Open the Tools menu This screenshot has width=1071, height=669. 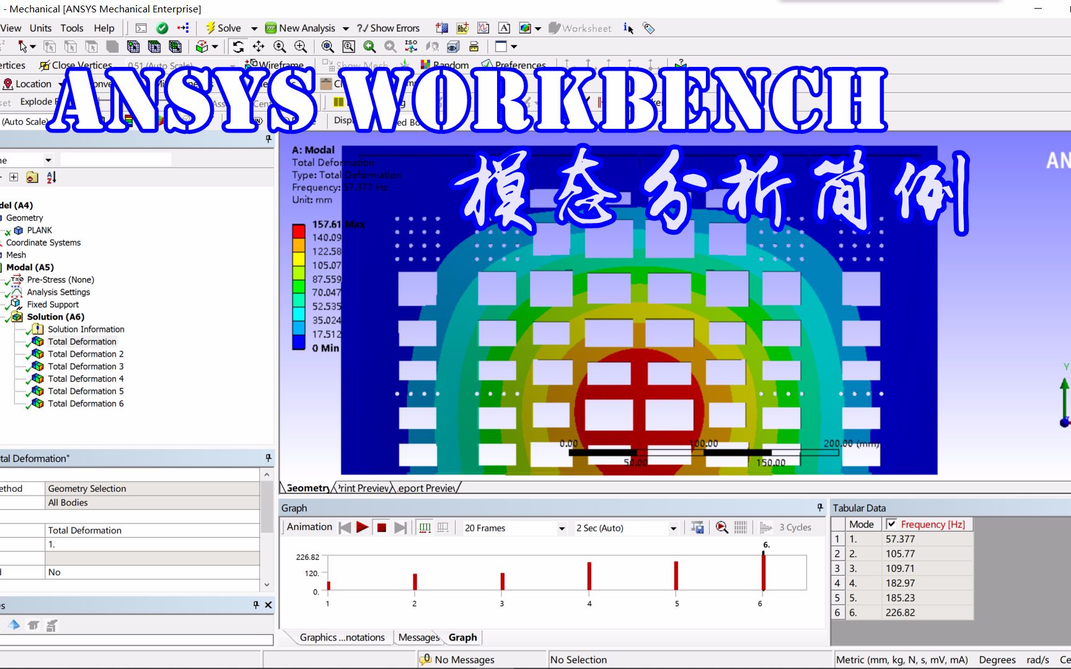tap(72, 28)
